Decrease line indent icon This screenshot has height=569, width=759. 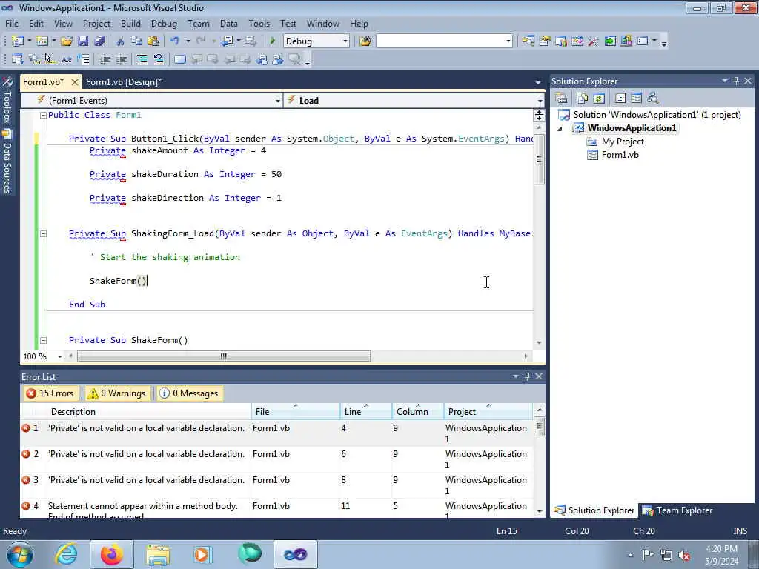coord(105,59)
